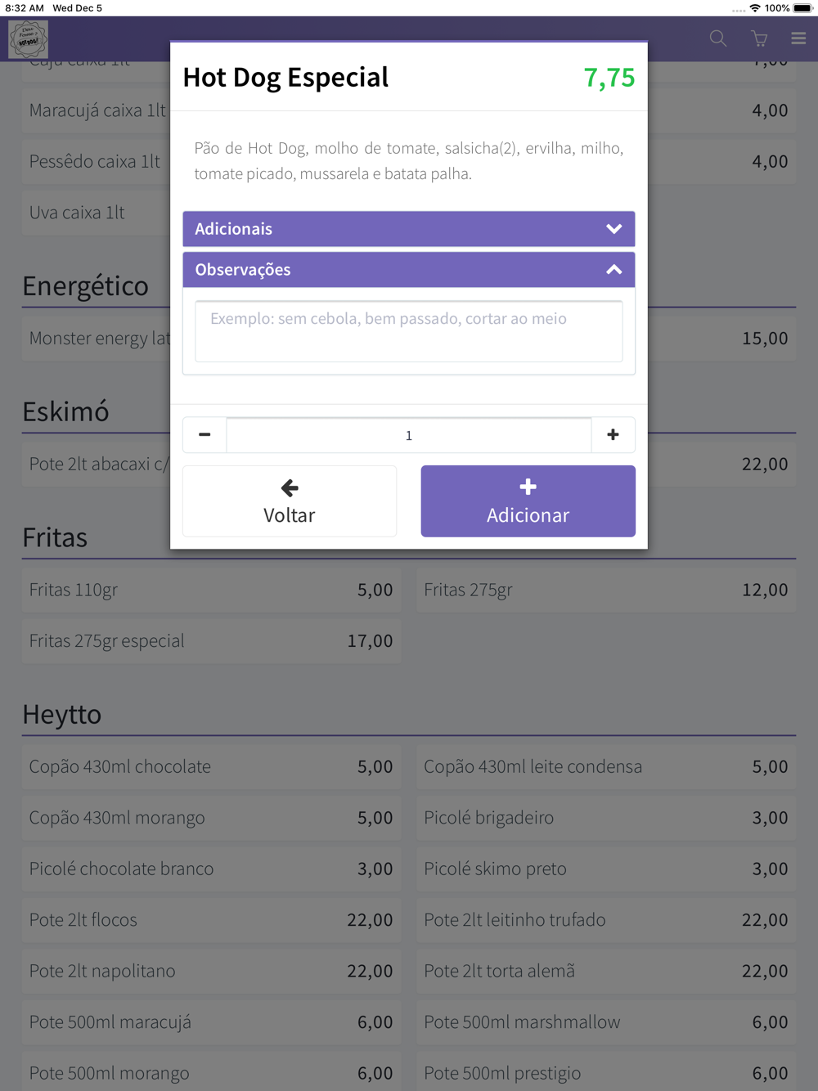Choose Monster energy drink item
The height and width of the screenshot is (1091, 818).
coord(97,339)
